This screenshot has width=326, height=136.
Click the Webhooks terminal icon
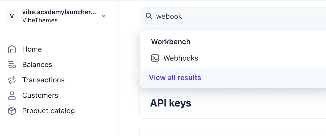coord(155,58)
